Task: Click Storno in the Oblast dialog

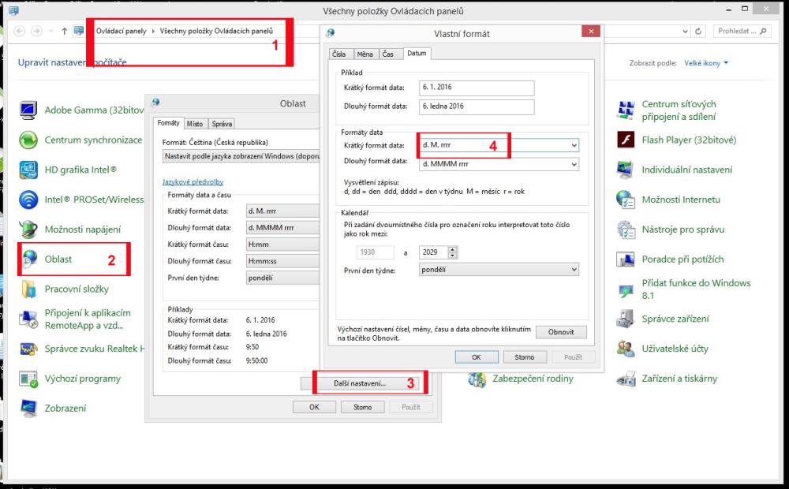Action: (x=363, y=407)
